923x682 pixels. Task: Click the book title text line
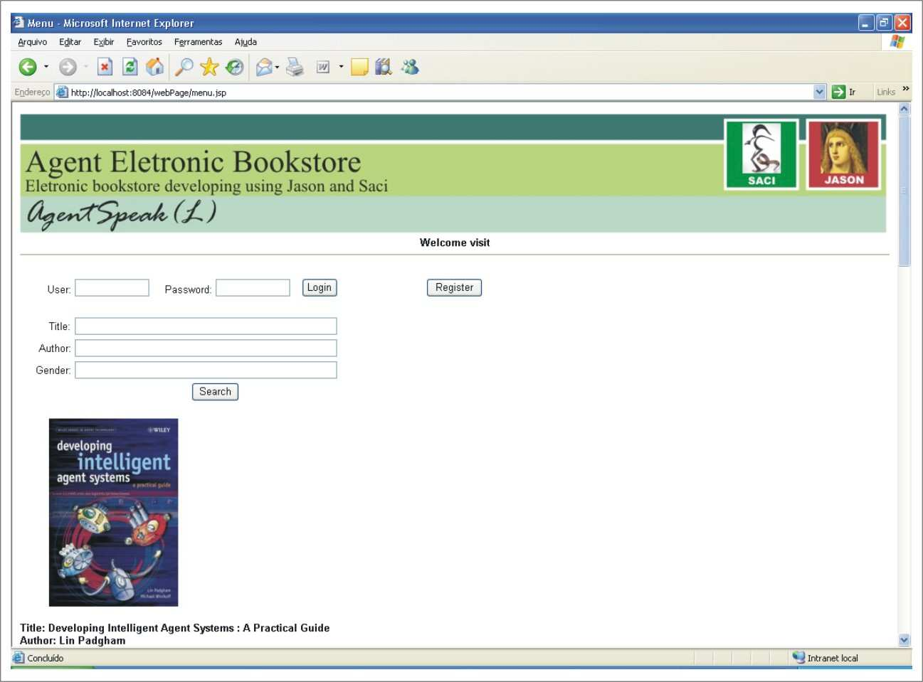pyautogui.click(x=175, y=628)
